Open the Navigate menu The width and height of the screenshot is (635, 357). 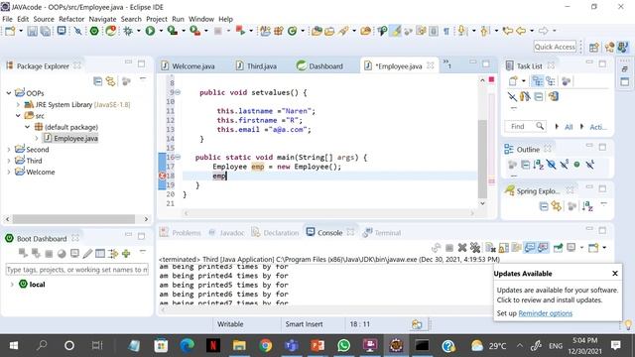pos(102,19)
